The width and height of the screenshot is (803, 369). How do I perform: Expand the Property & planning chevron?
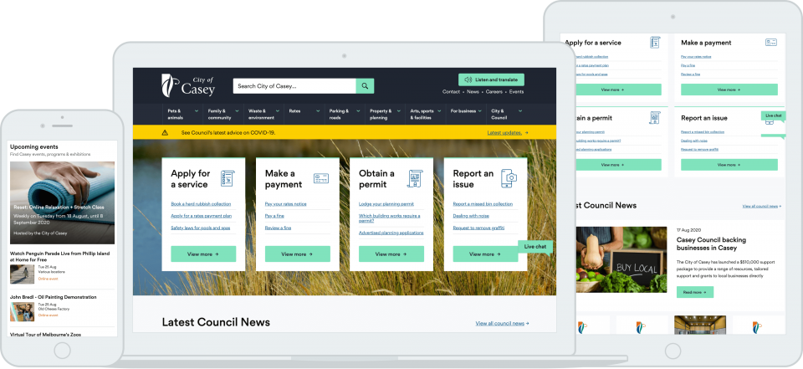tap(399, 111)
